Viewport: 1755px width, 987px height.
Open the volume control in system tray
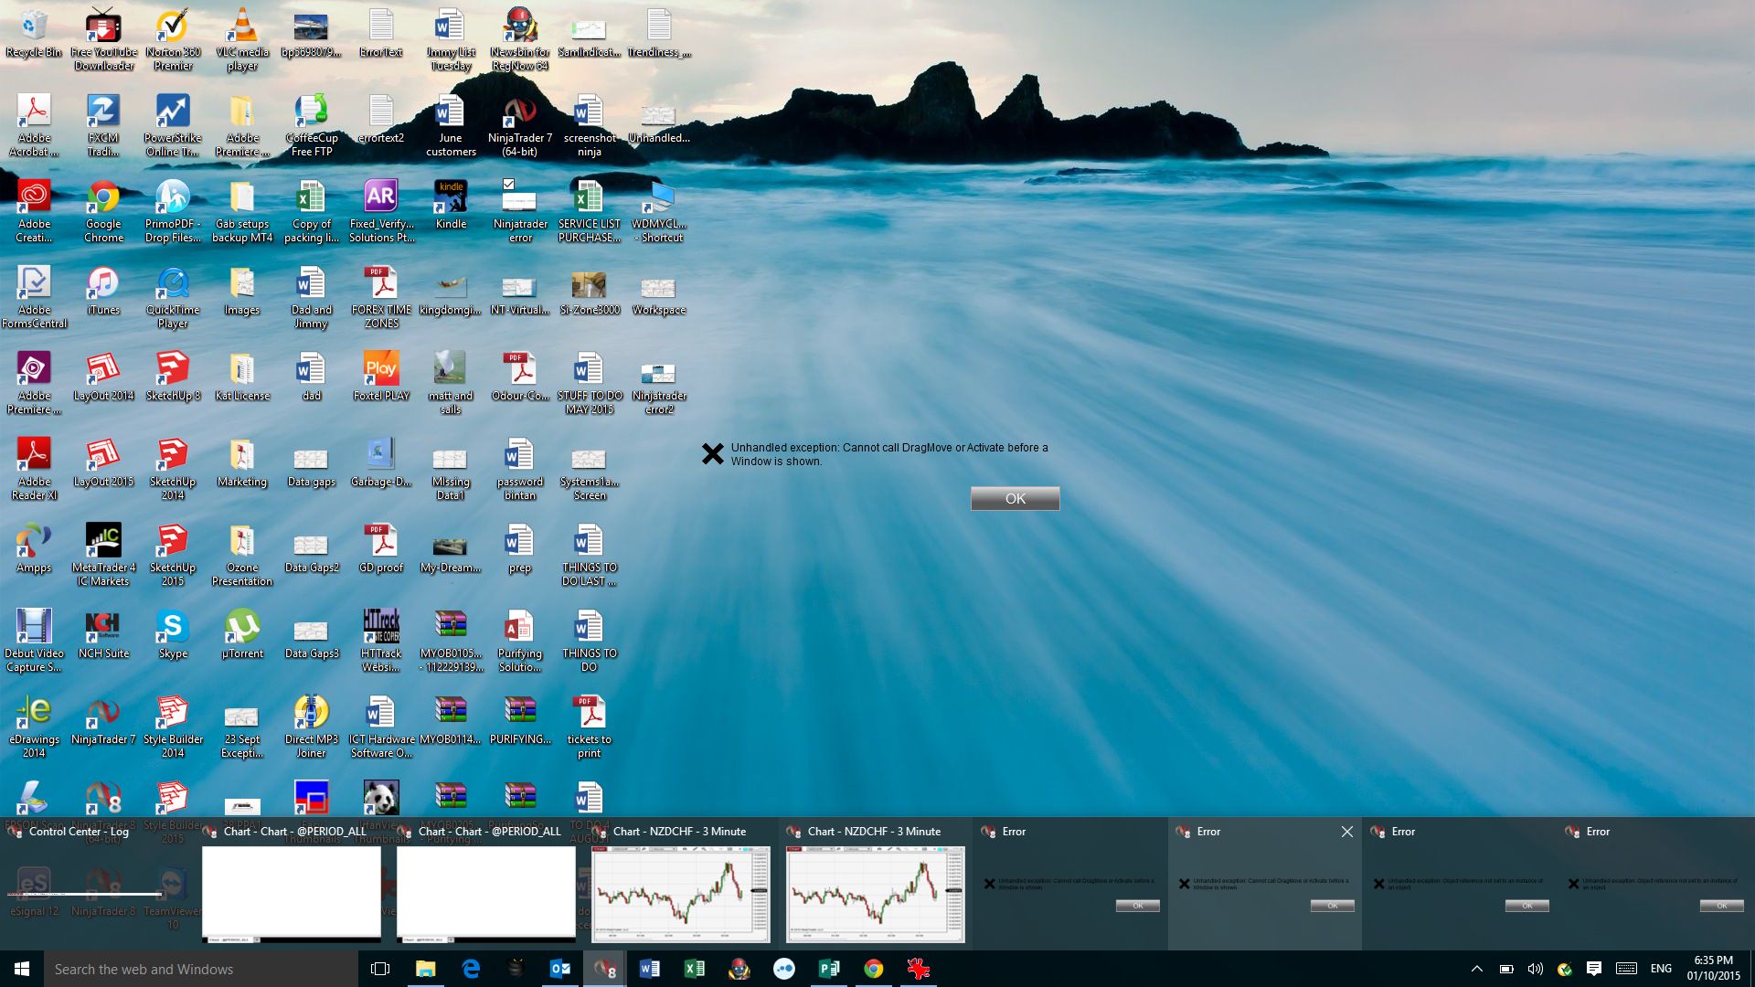1536,969
